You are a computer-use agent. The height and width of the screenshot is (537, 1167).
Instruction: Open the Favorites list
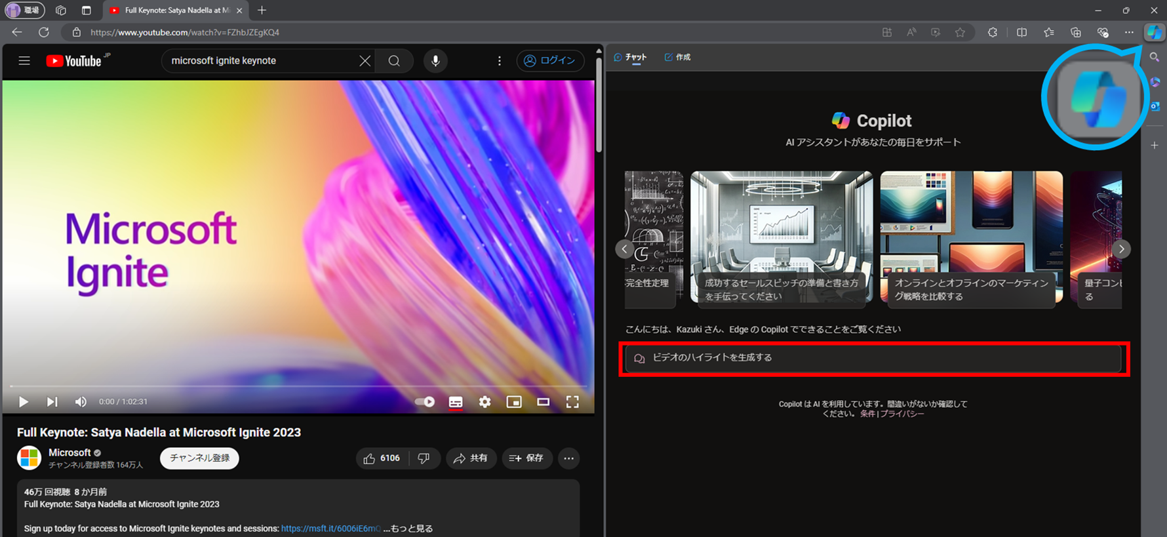pyautogui.click(x=1049, y=32)
